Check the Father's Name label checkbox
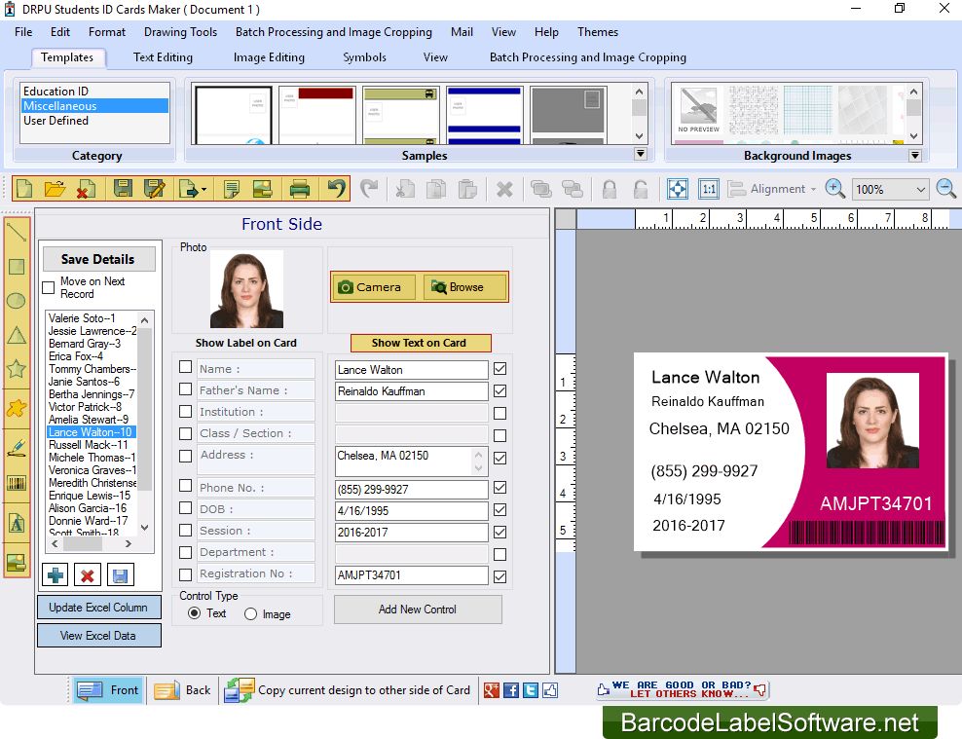The width and height of the screenshot is (962, 739). (x=185, y=389)
